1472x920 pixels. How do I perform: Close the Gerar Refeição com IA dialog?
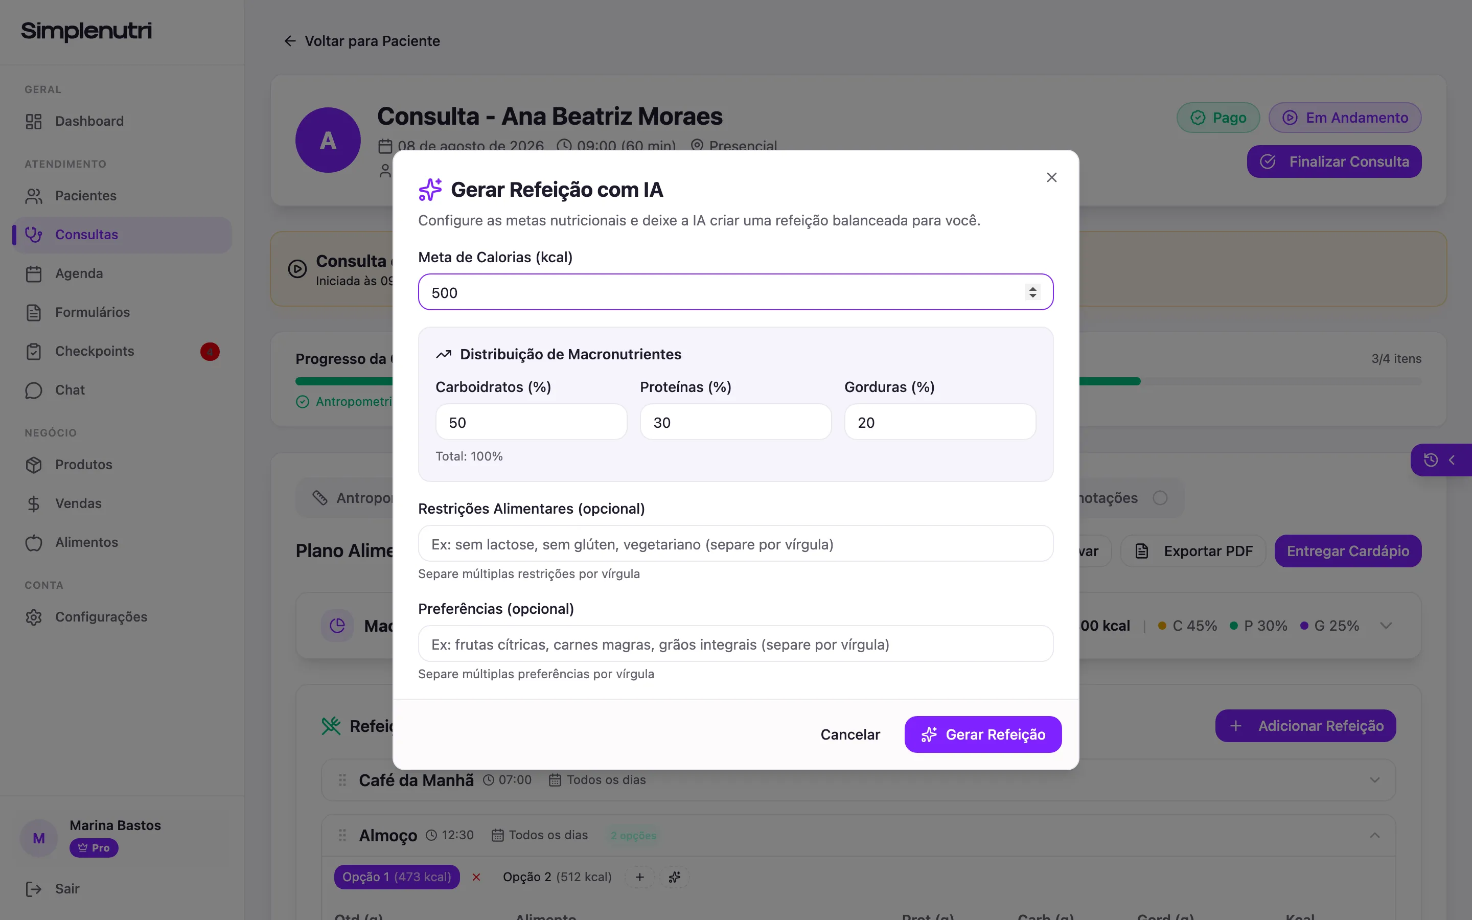coord(1051,177)
